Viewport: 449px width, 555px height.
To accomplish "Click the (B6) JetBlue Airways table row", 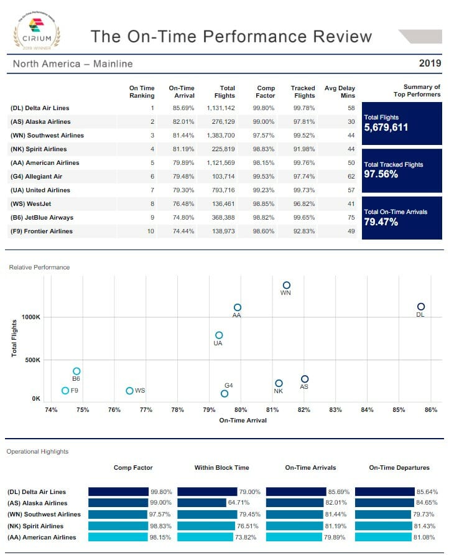I will tap(182, 217).
